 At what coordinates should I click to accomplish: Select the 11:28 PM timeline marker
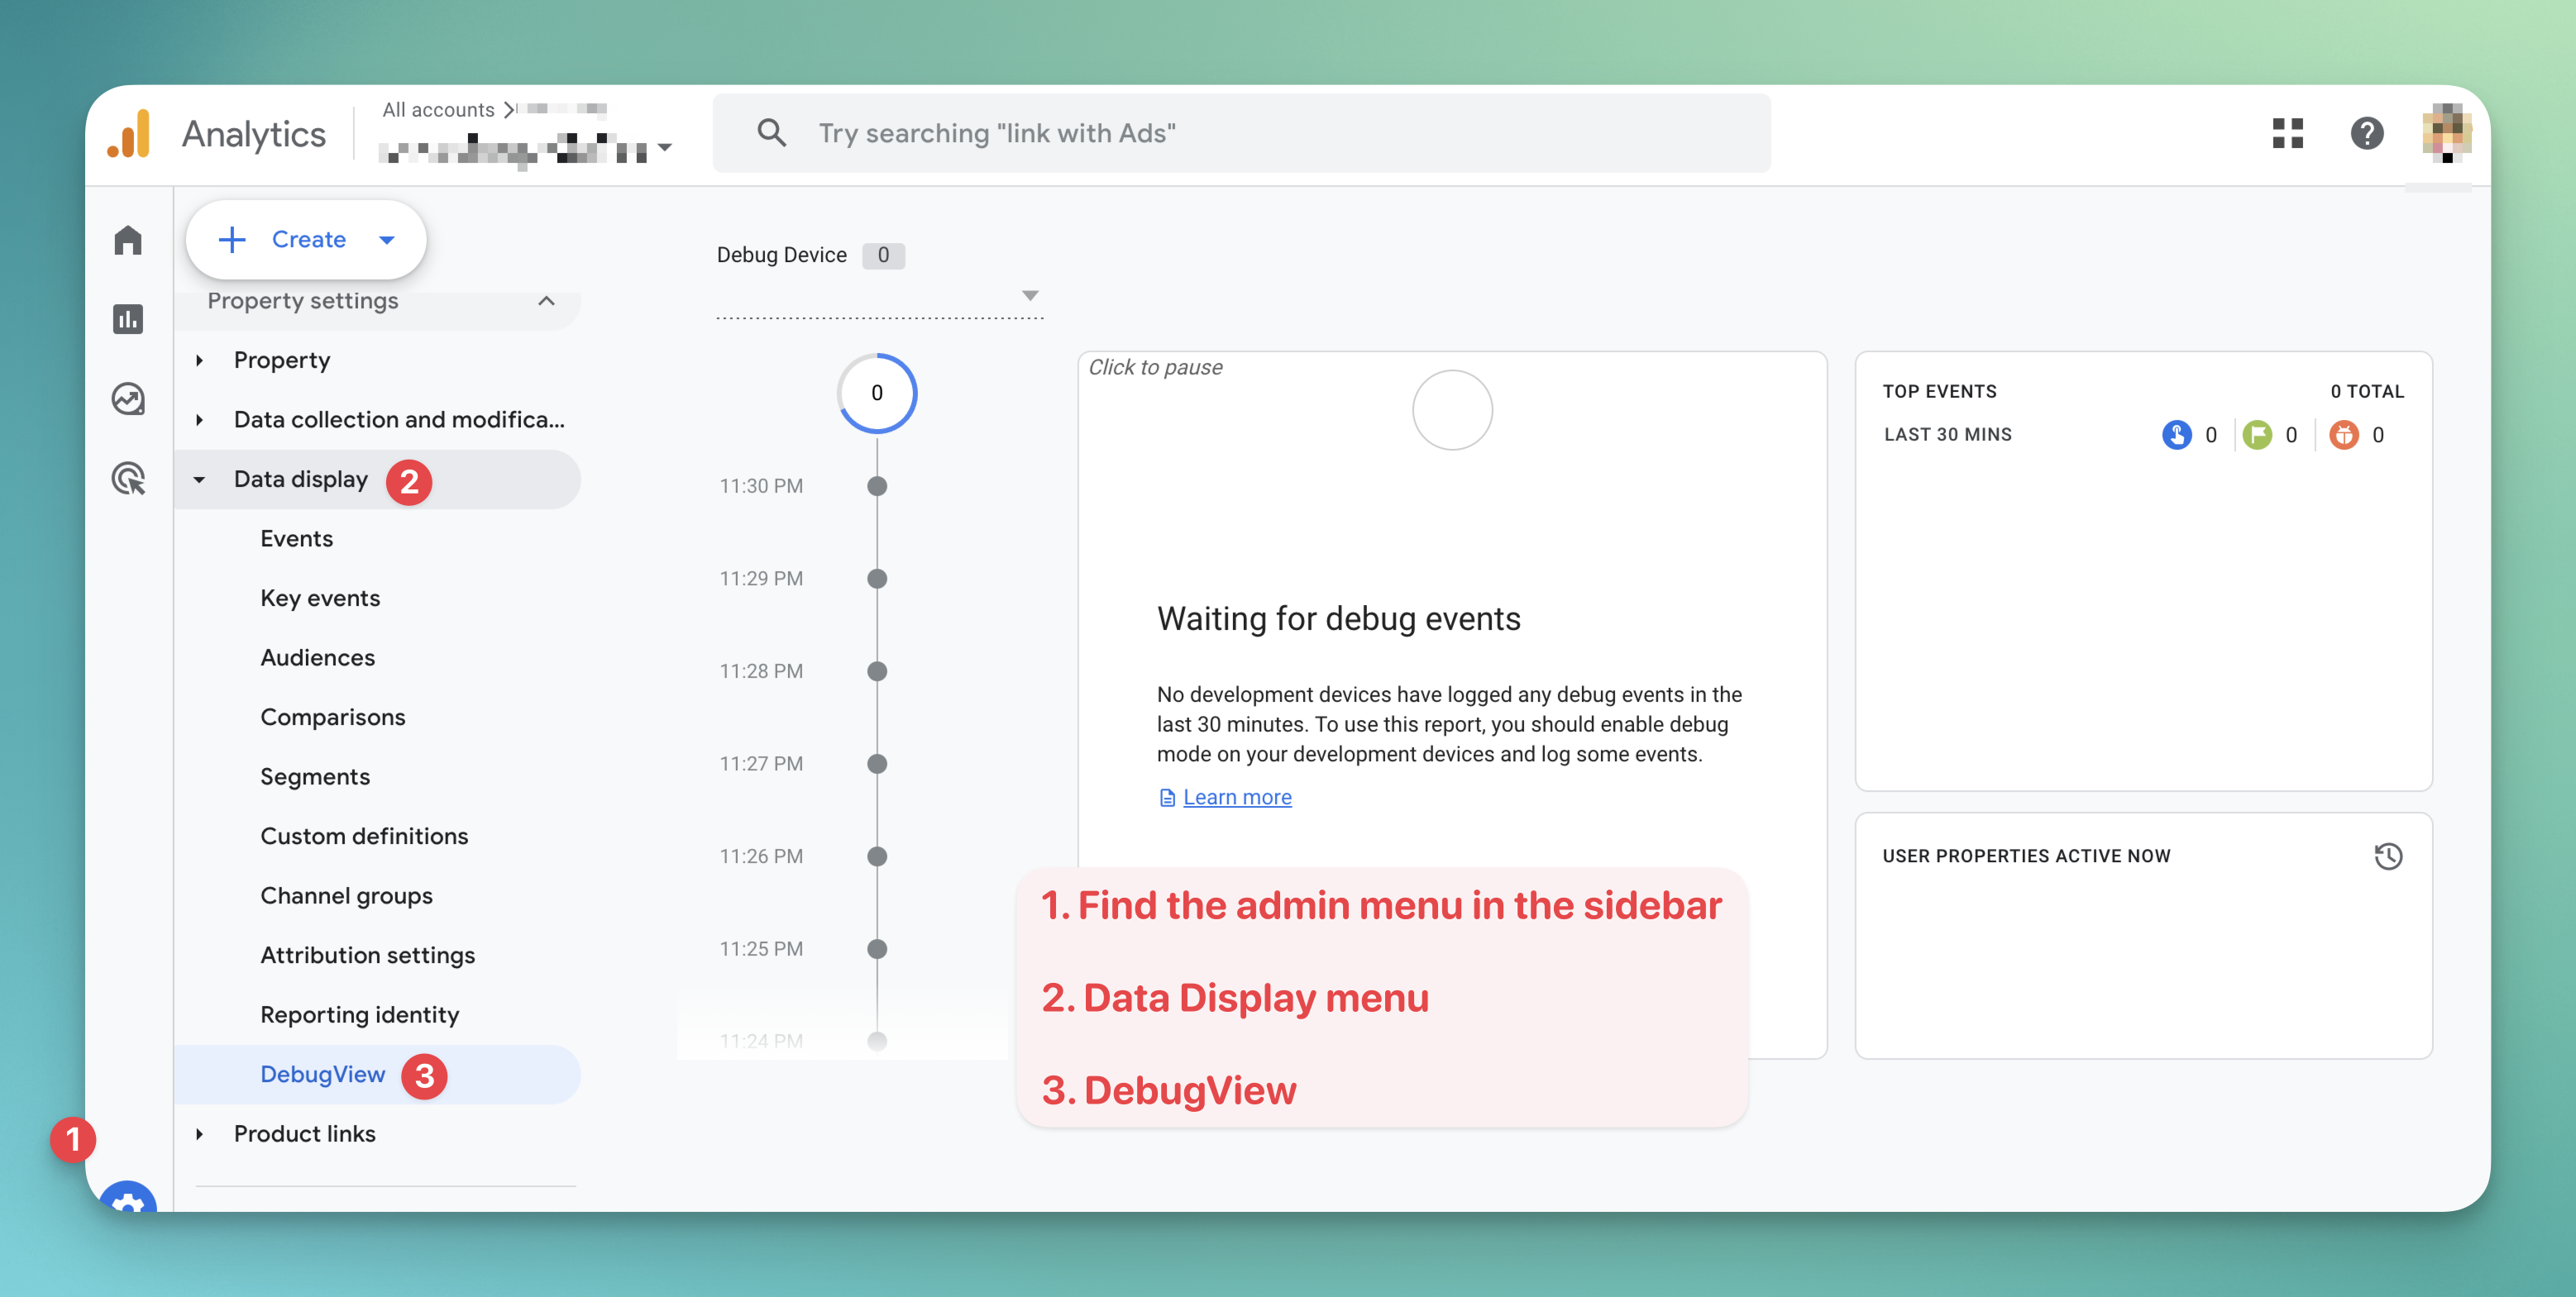click(x=877, y=671)
